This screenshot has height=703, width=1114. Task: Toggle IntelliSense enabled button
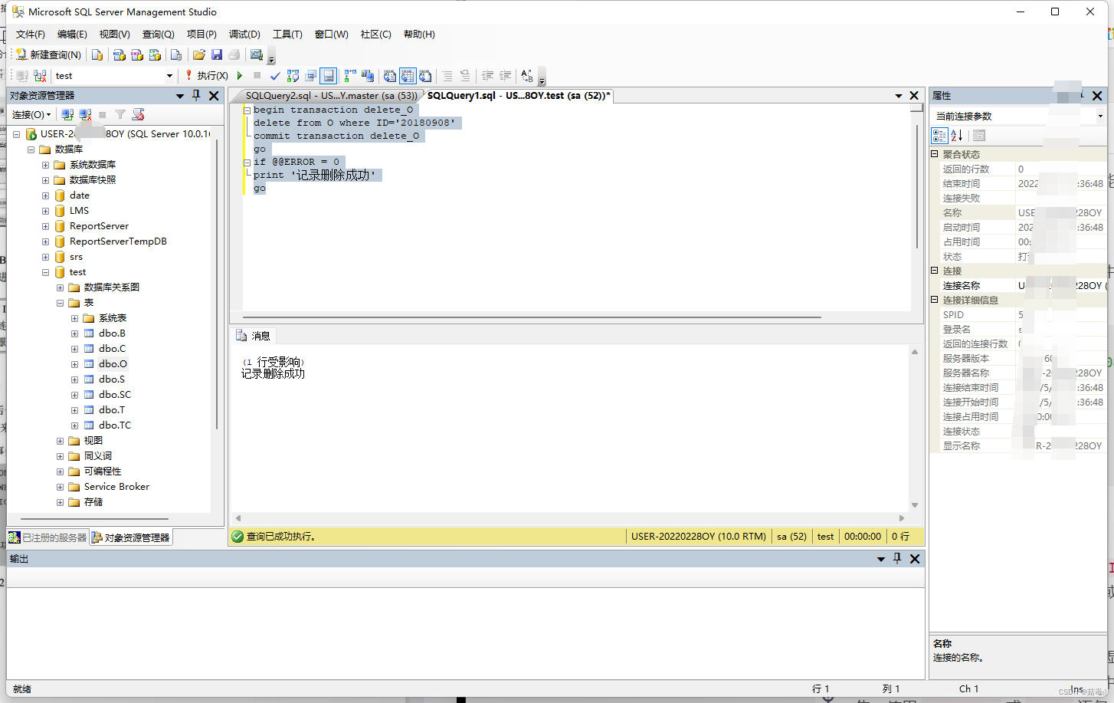click(x=328, y=76)
